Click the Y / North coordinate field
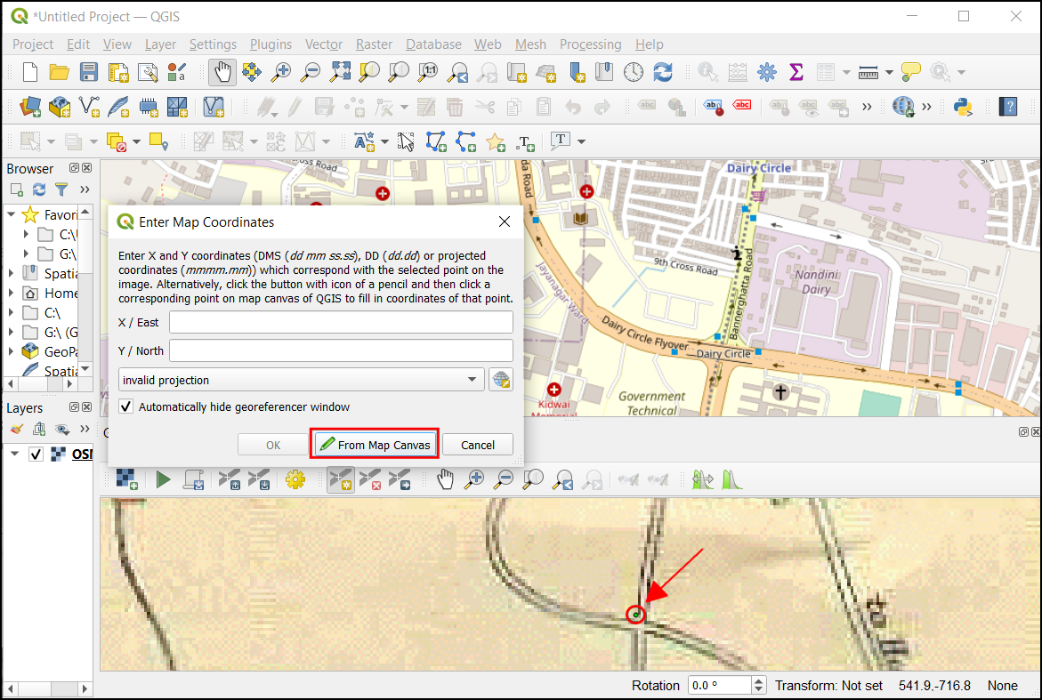Viewport: 1042px width, 700px height. coord(341,350)
